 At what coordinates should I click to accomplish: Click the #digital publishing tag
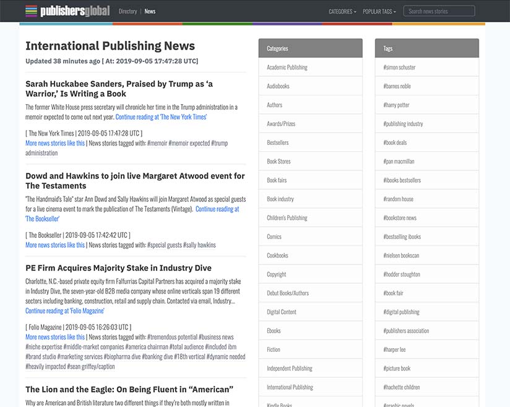click(426, 312)
